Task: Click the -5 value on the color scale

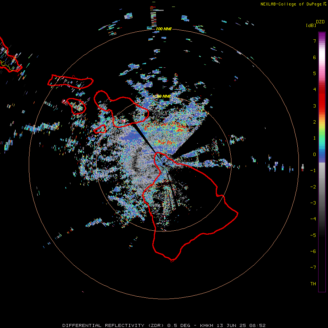Action: tap(313, 235)
